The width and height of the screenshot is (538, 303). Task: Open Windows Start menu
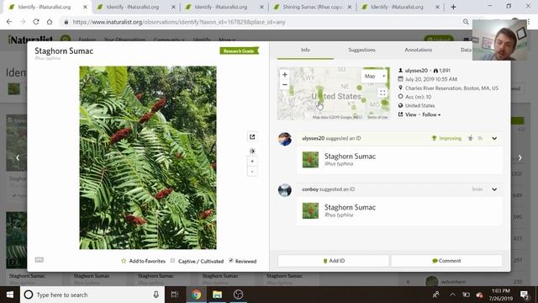(10, 295)
